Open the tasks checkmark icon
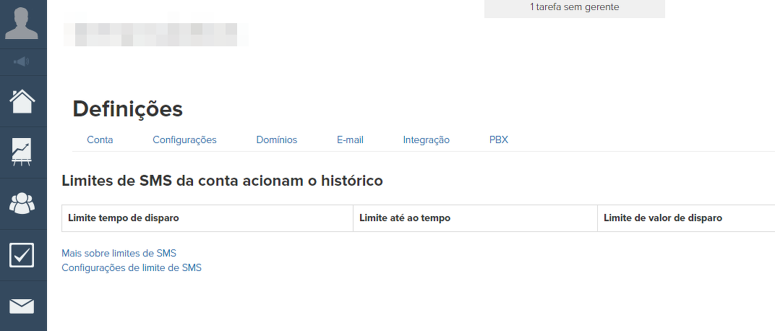The height and width of the screenshot is (331, 775). point(22,255)
